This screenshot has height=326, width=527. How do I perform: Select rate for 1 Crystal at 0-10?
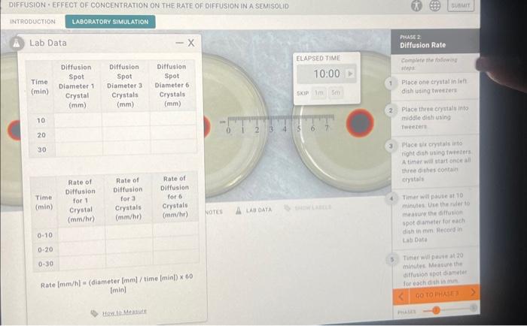click(x=81, y=234)
